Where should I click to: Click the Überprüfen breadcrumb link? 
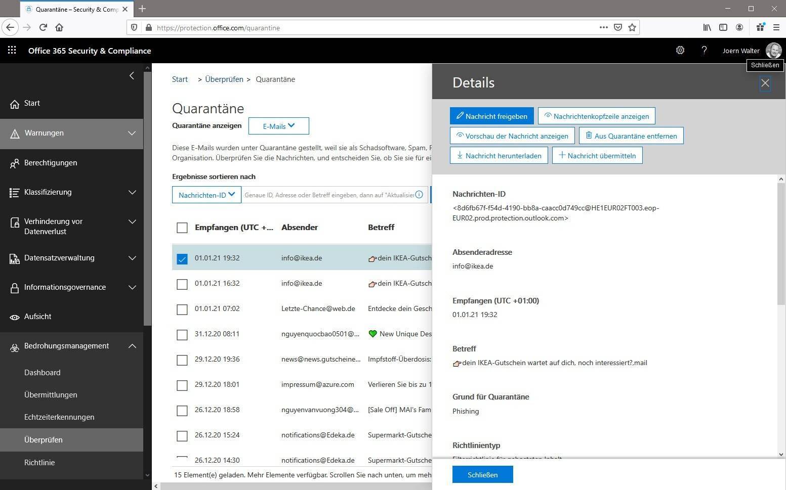coord(224,79)
